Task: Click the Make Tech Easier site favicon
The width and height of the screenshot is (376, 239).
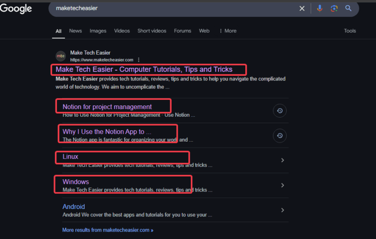Action: point(61,56)
